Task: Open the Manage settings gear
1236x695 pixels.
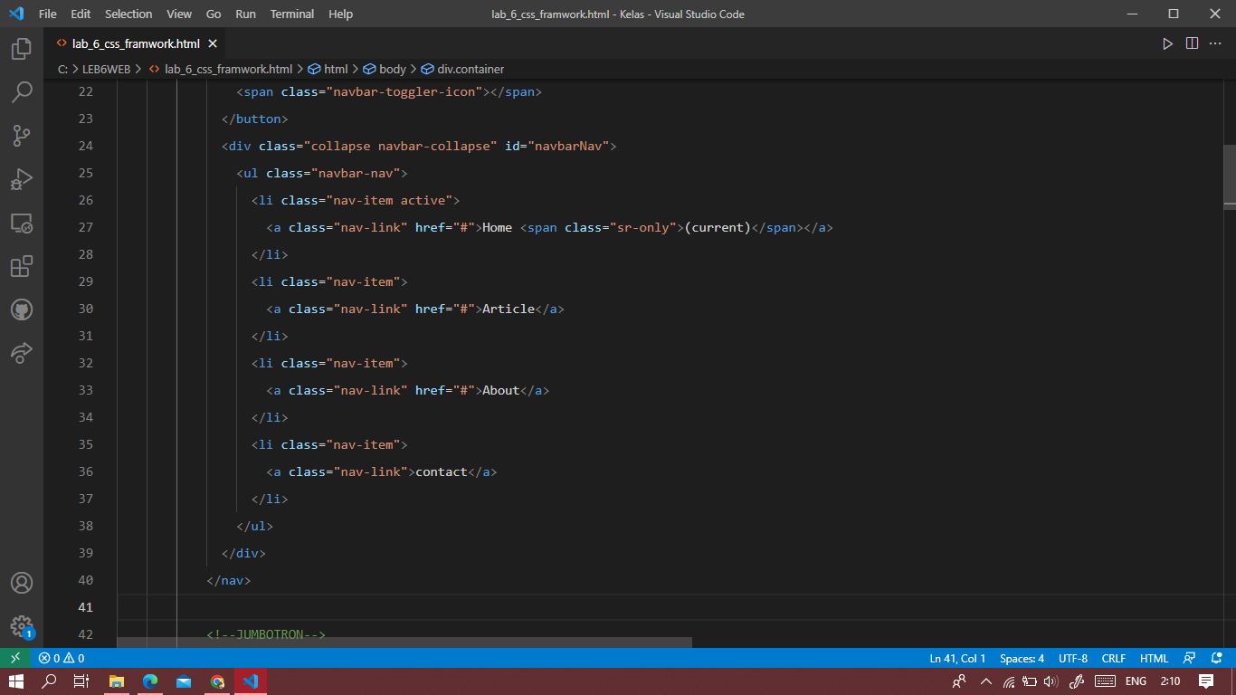Action: point(21,626)
